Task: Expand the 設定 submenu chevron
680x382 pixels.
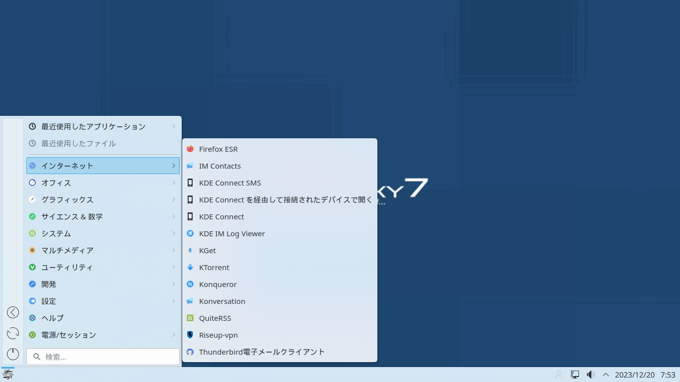Action: 174,301
